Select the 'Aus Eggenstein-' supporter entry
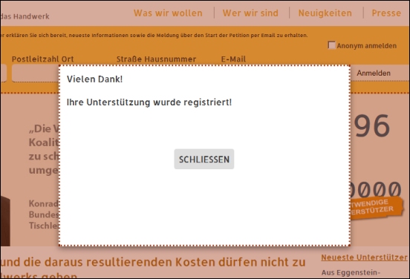 (x=351, y=272)
